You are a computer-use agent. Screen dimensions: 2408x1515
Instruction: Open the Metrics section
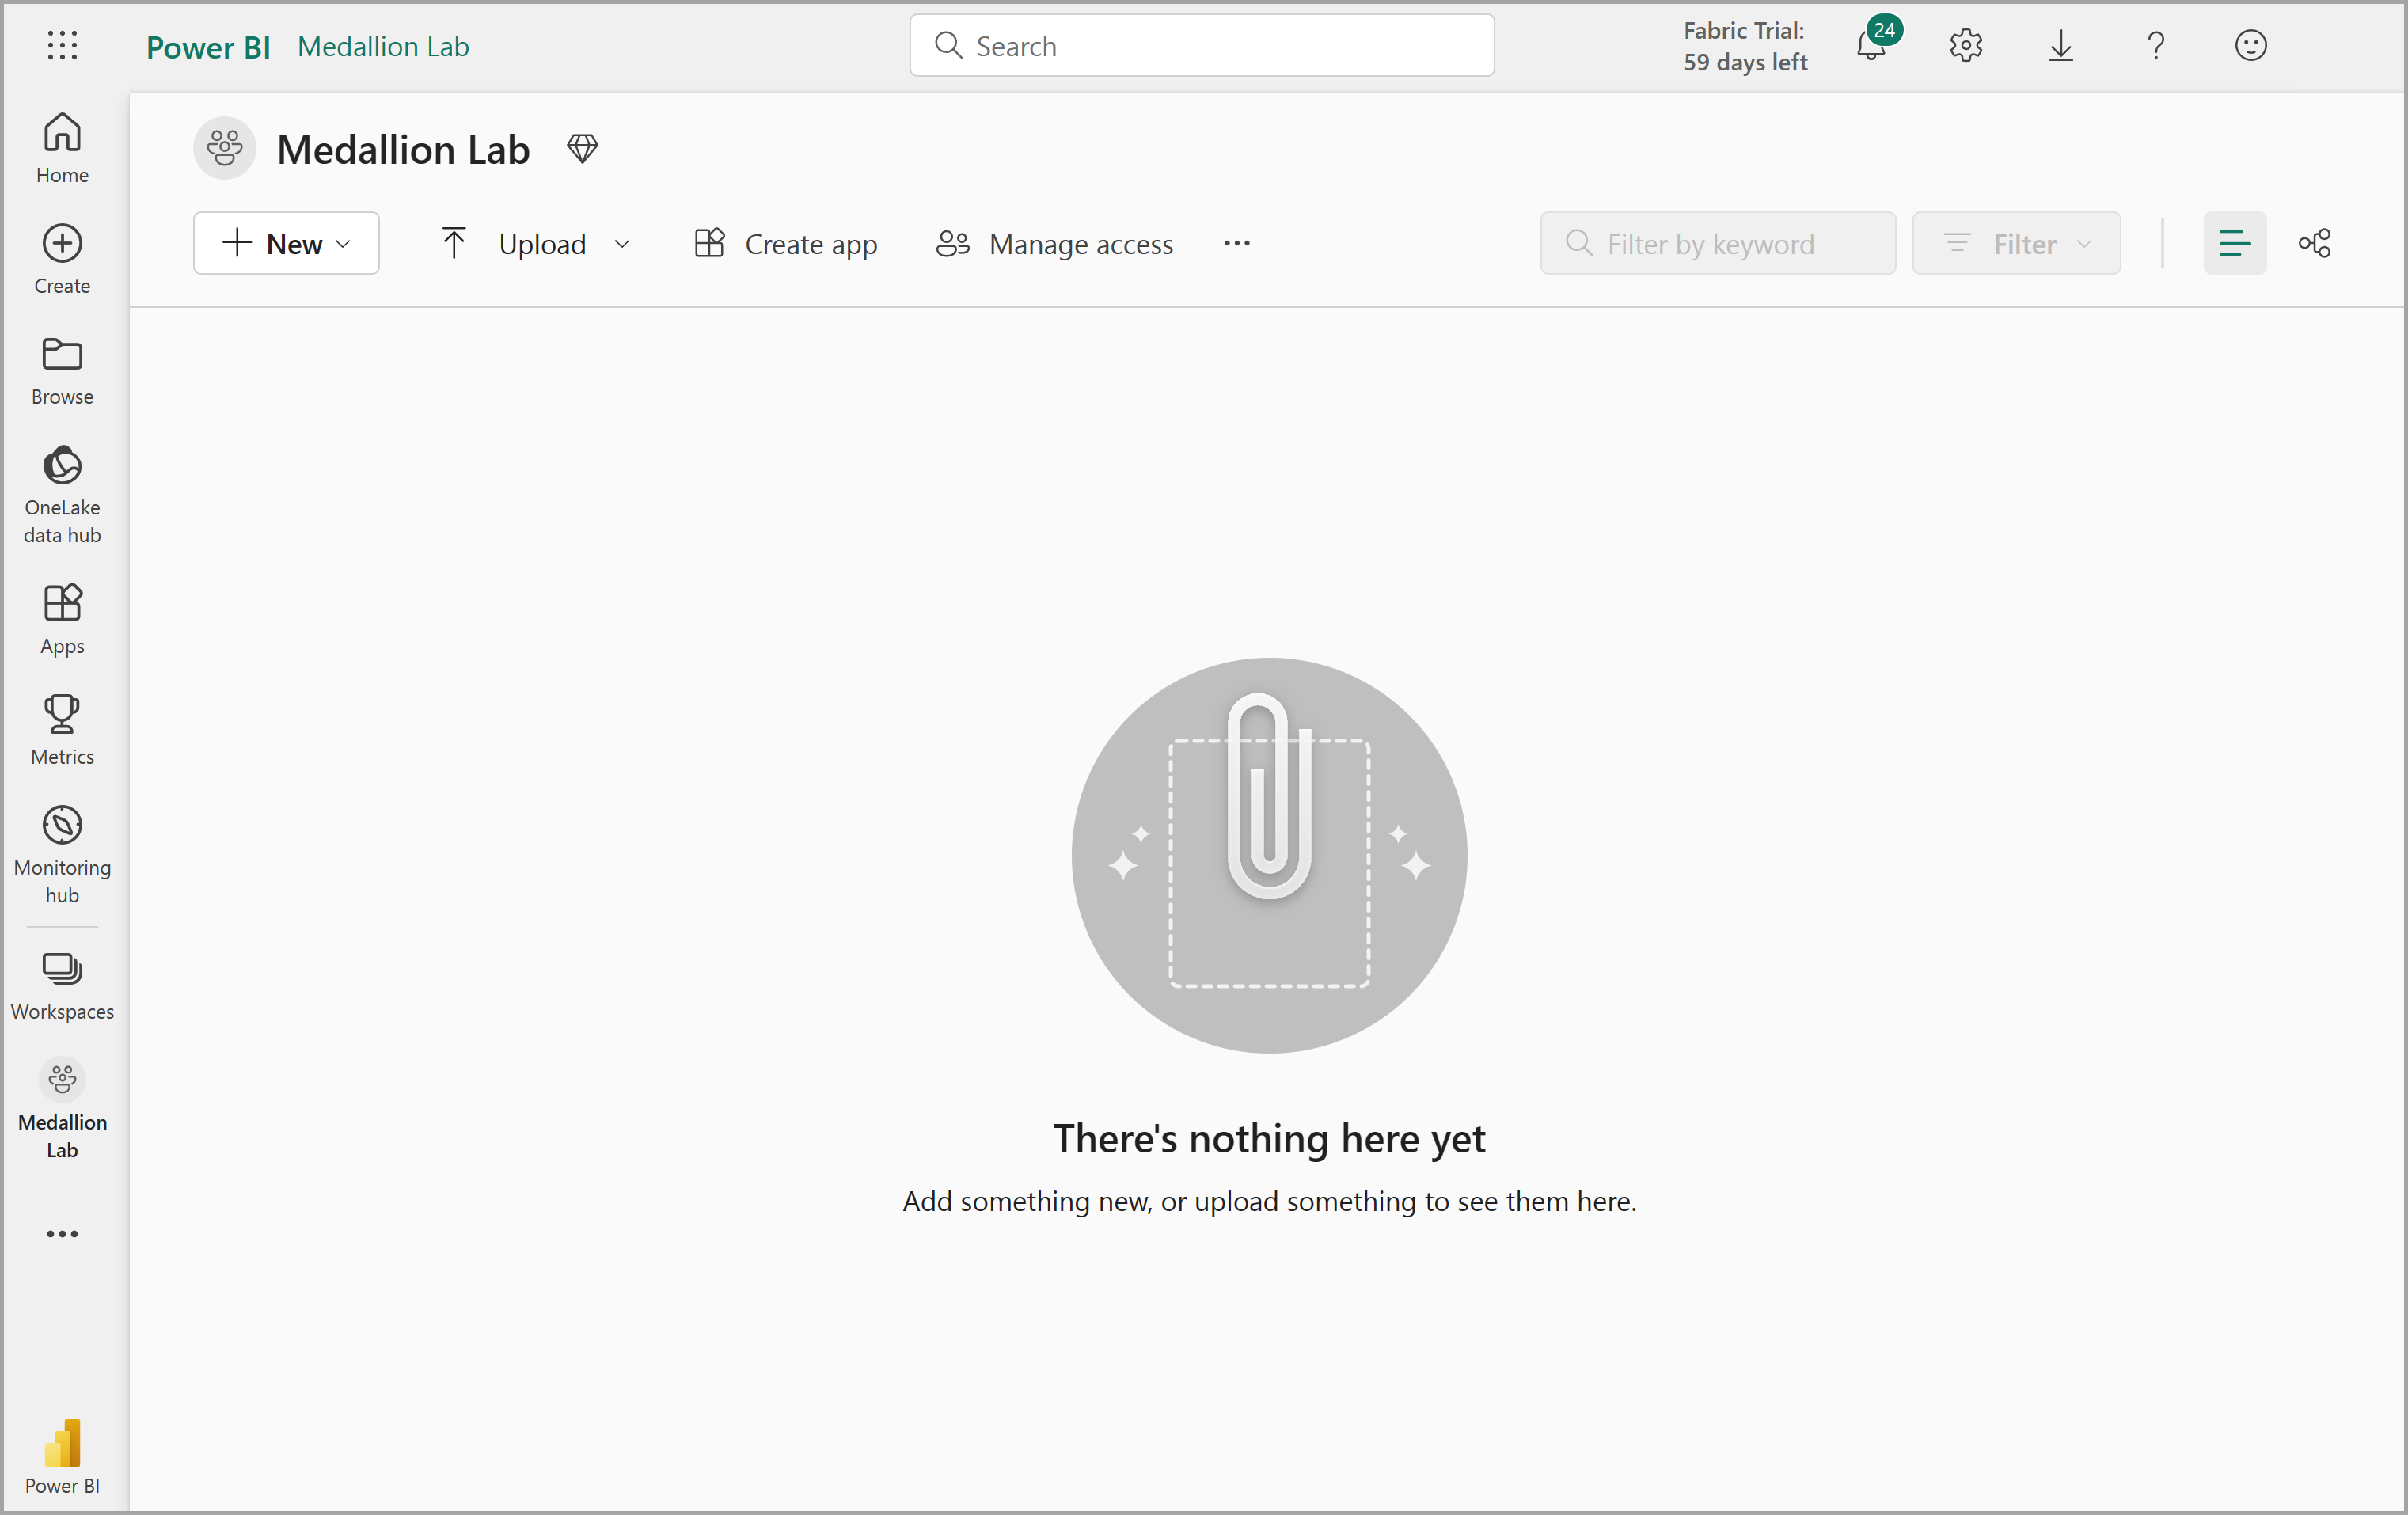click(x=61, y=726)
